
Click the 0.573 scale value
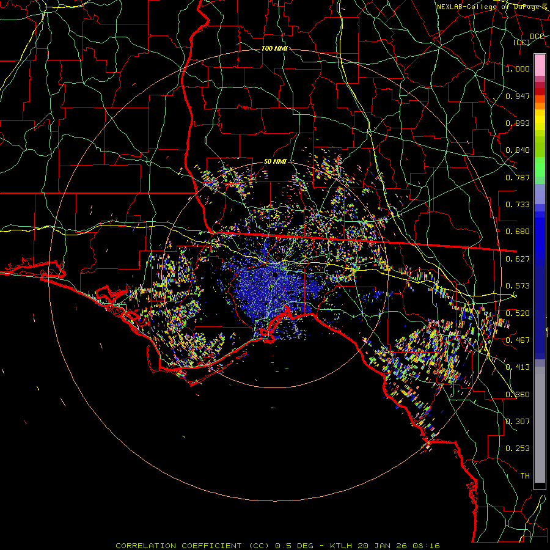518,286
